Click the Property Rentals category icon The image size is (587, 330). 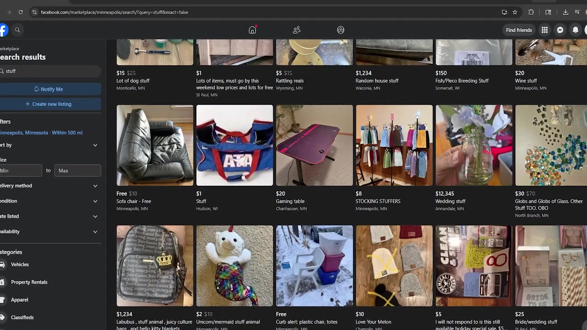tap(2, 282)
